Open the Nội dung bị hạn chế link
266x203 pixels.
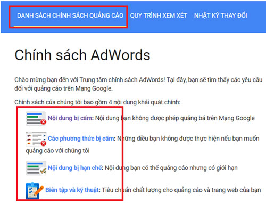[x=75, y=168]
